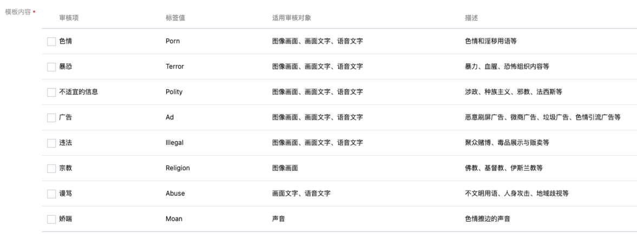
Task: Click the 佛教、基督教、伊斯兰教等 description
Action: (x=504, y=168)
